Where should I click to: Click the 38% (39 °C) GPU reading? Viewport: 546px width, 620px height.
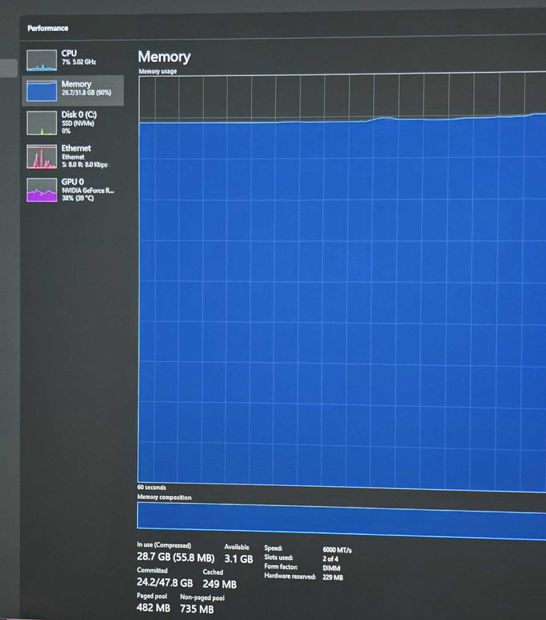(77, 198)
